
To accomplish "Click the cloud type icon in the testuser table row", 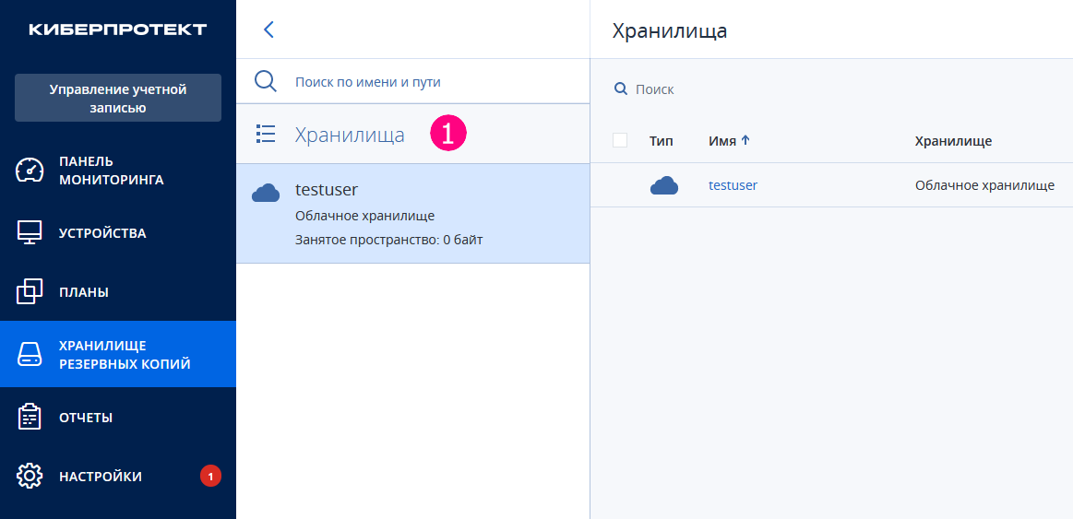I will coord(663,185).
